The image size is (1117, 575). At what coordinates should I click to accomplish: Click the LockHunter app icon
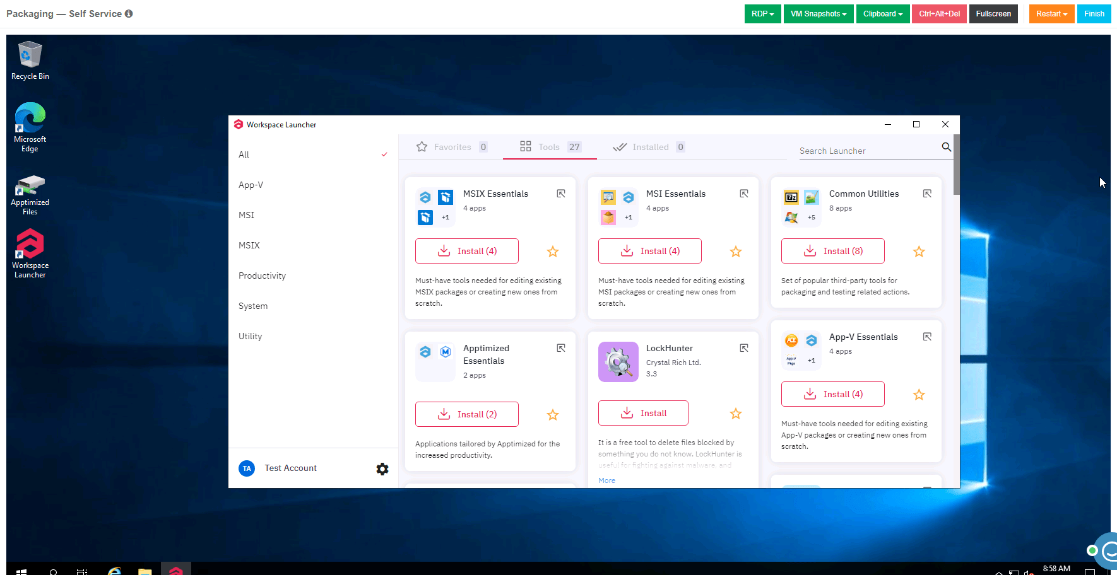pos(618,362)
